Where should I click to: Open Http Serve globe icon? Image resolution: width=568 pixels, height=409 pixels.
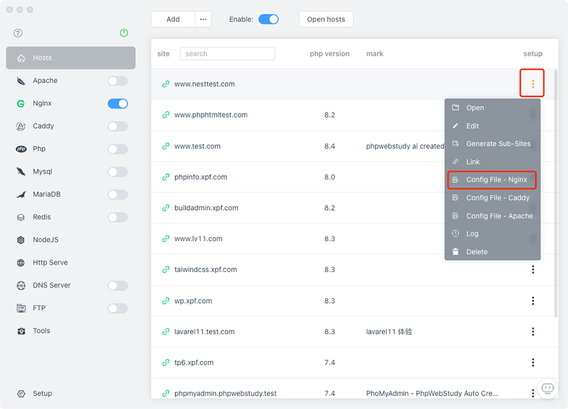click(21, 263)
